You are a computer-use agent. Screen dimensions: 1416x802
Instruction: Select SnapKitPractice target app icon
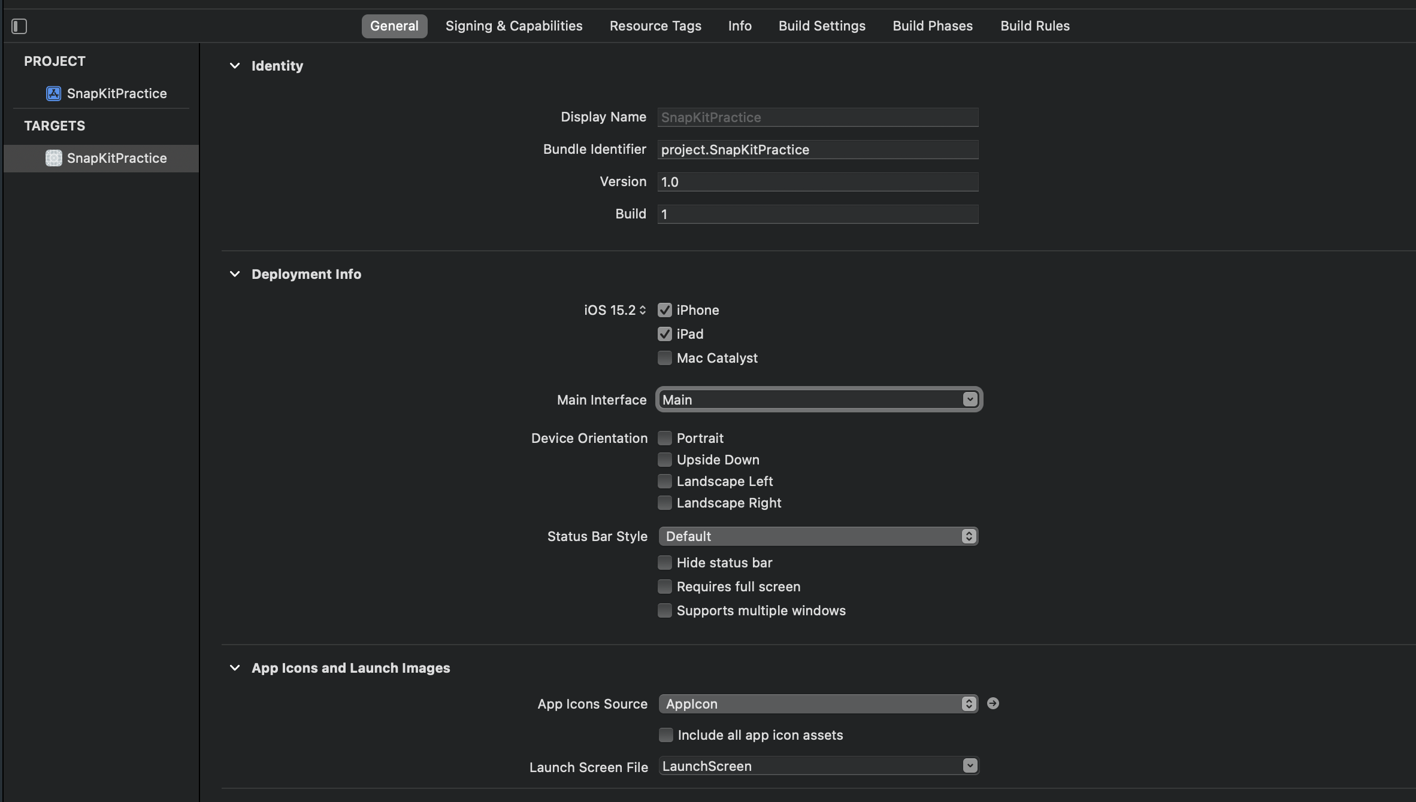click(x=54, y=158)
